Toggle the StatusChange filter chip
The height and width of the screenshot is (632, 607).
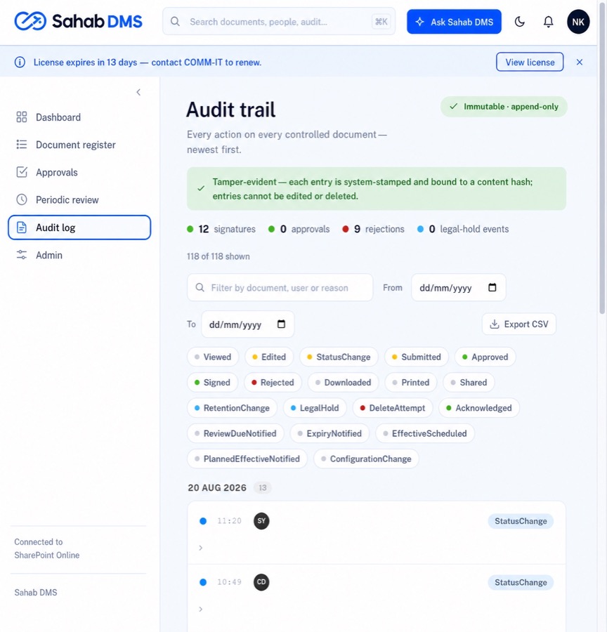(339, 357)
